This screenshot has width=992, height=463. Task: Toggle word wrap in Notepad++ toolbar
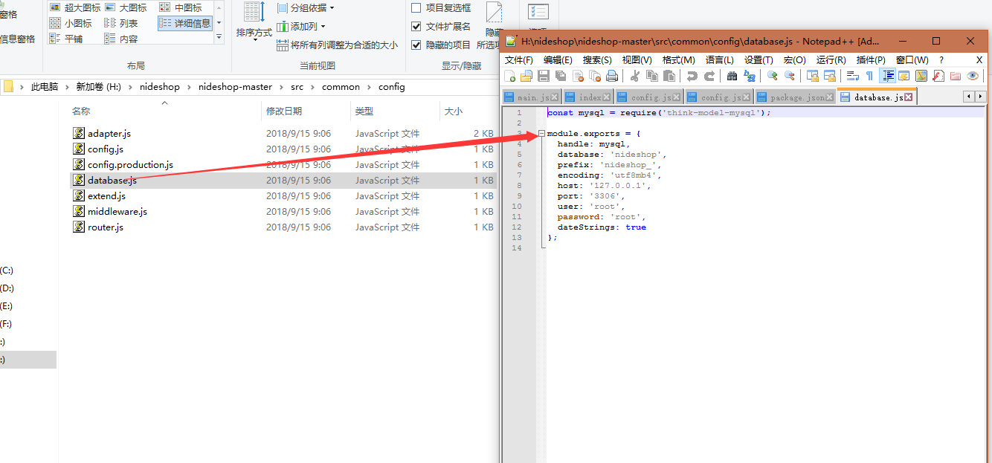point(853,76)
